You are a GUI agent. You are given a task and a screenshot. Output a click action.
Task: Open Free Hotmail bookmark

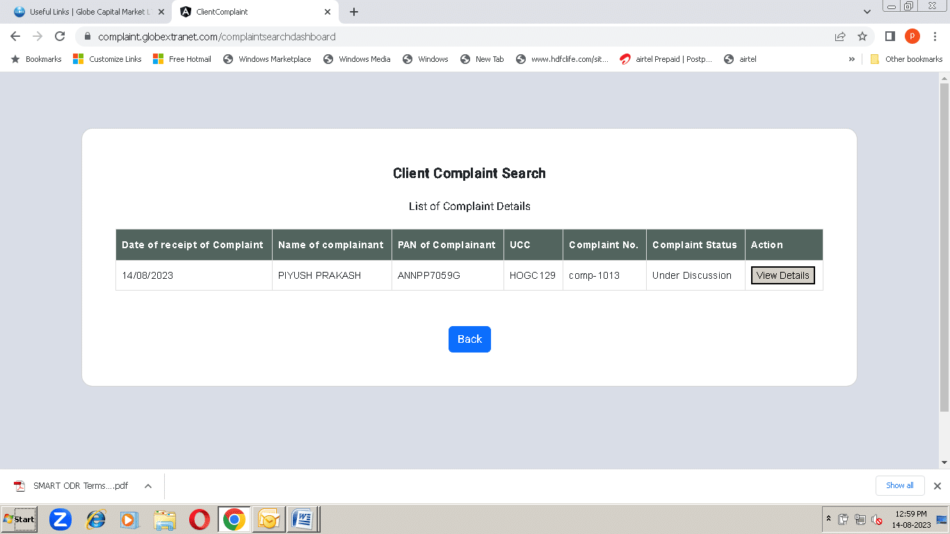coord(182,59)
